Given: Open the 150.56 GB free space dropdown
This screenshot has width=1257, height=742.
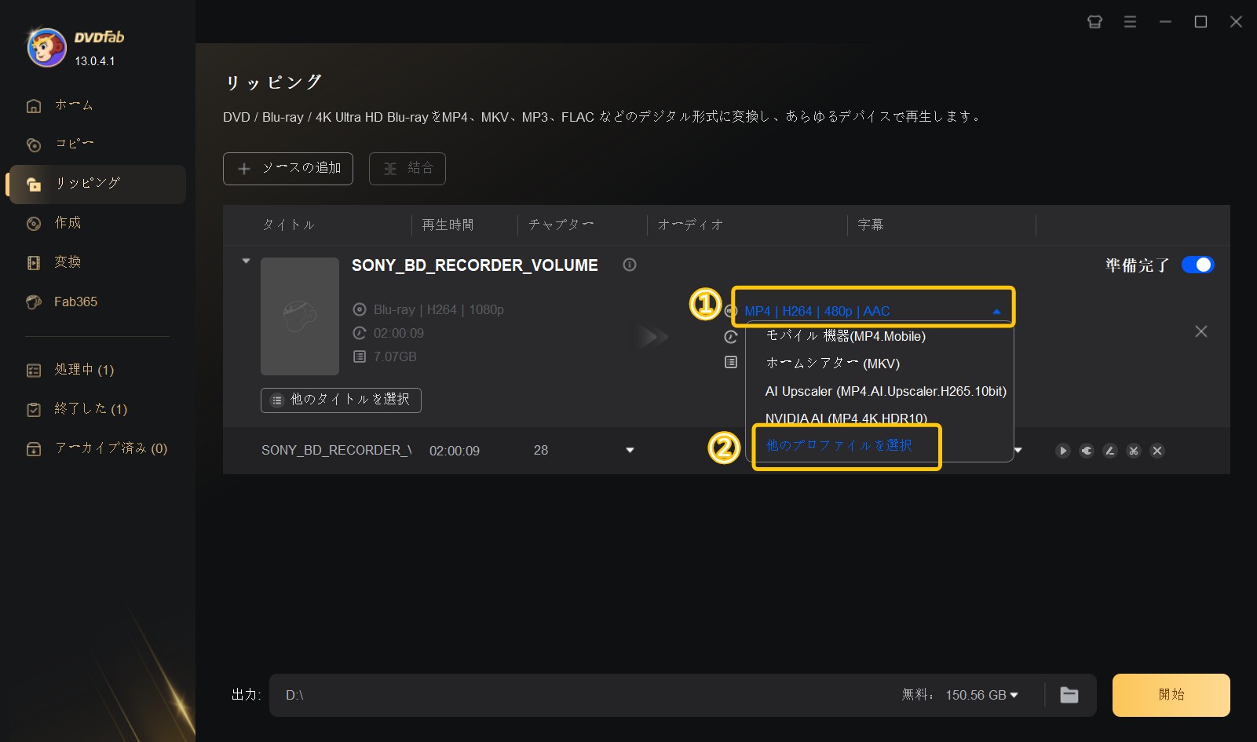Looking at the screenshot, I should [981, 695].
